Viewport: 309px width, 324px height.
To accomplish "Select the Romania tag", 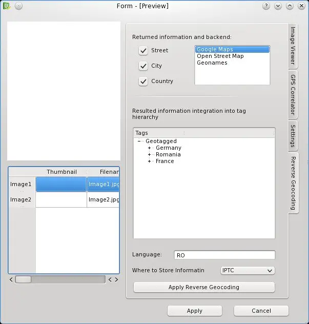I will coord(168,154).
